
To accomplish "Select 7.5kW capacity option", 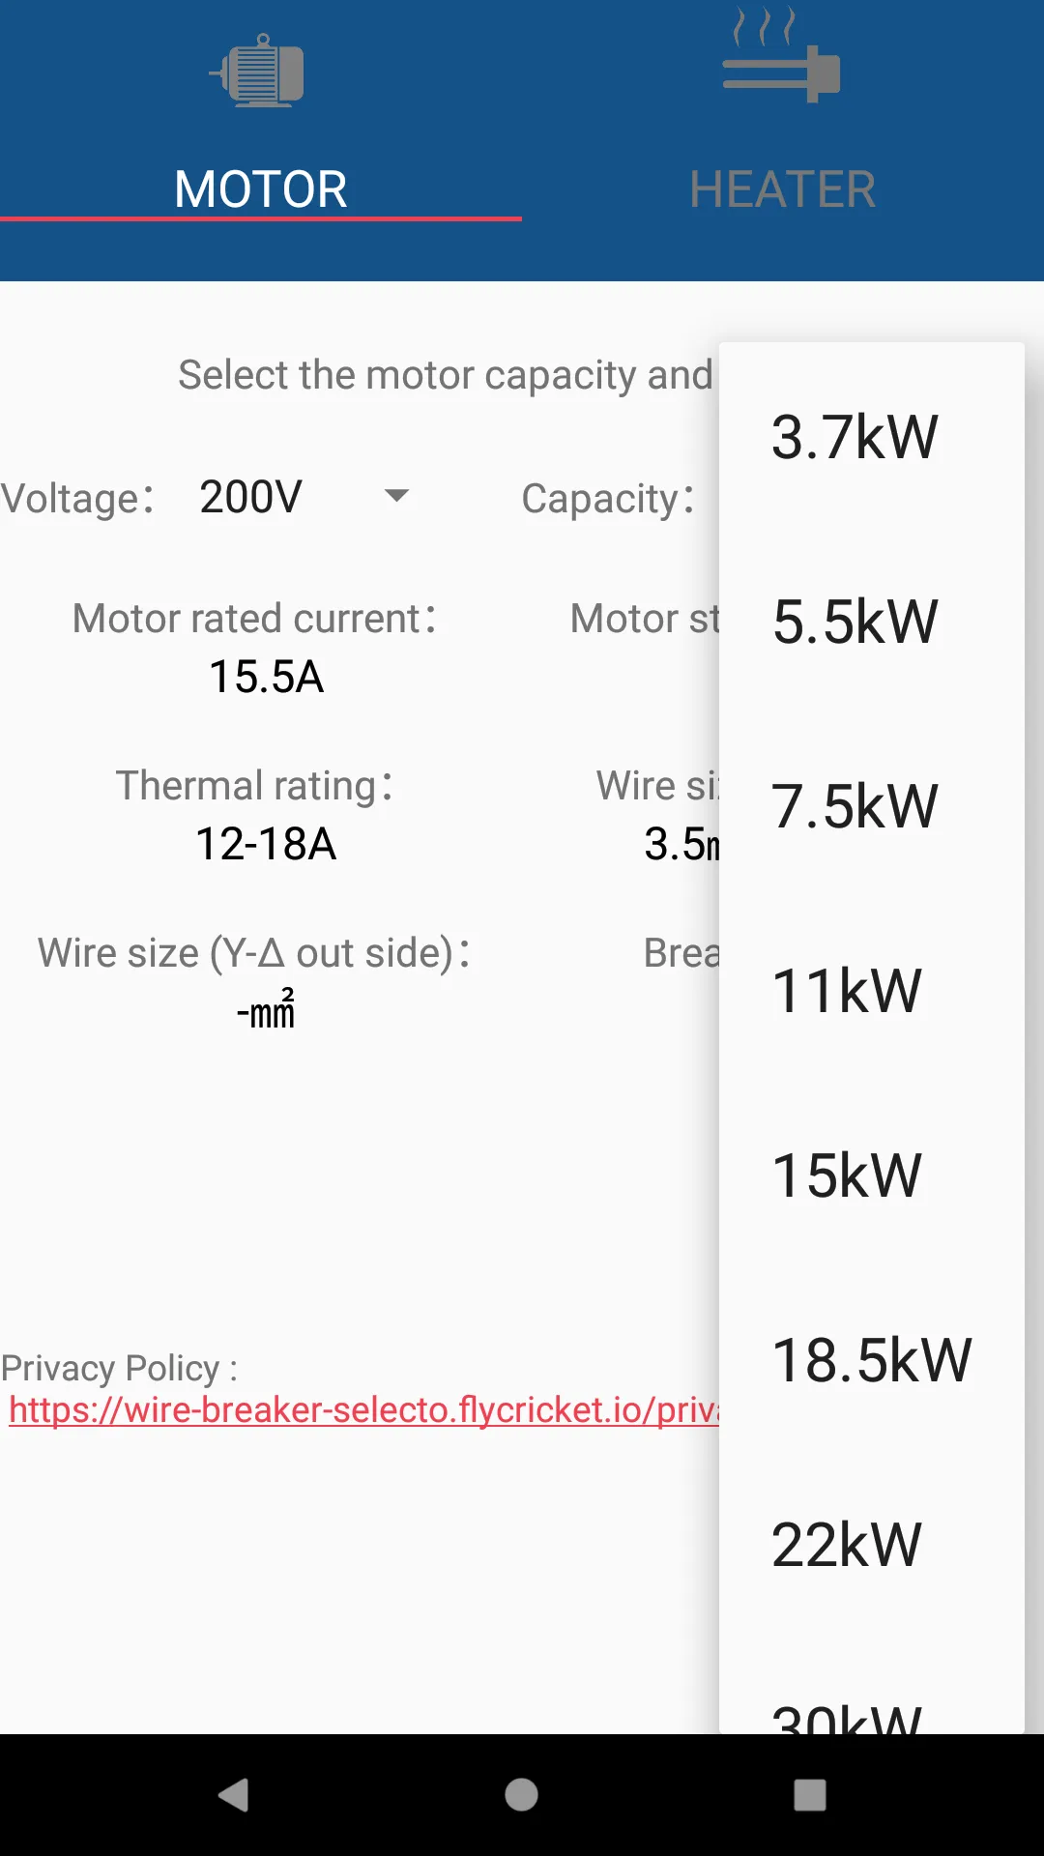I will (872, 806).
